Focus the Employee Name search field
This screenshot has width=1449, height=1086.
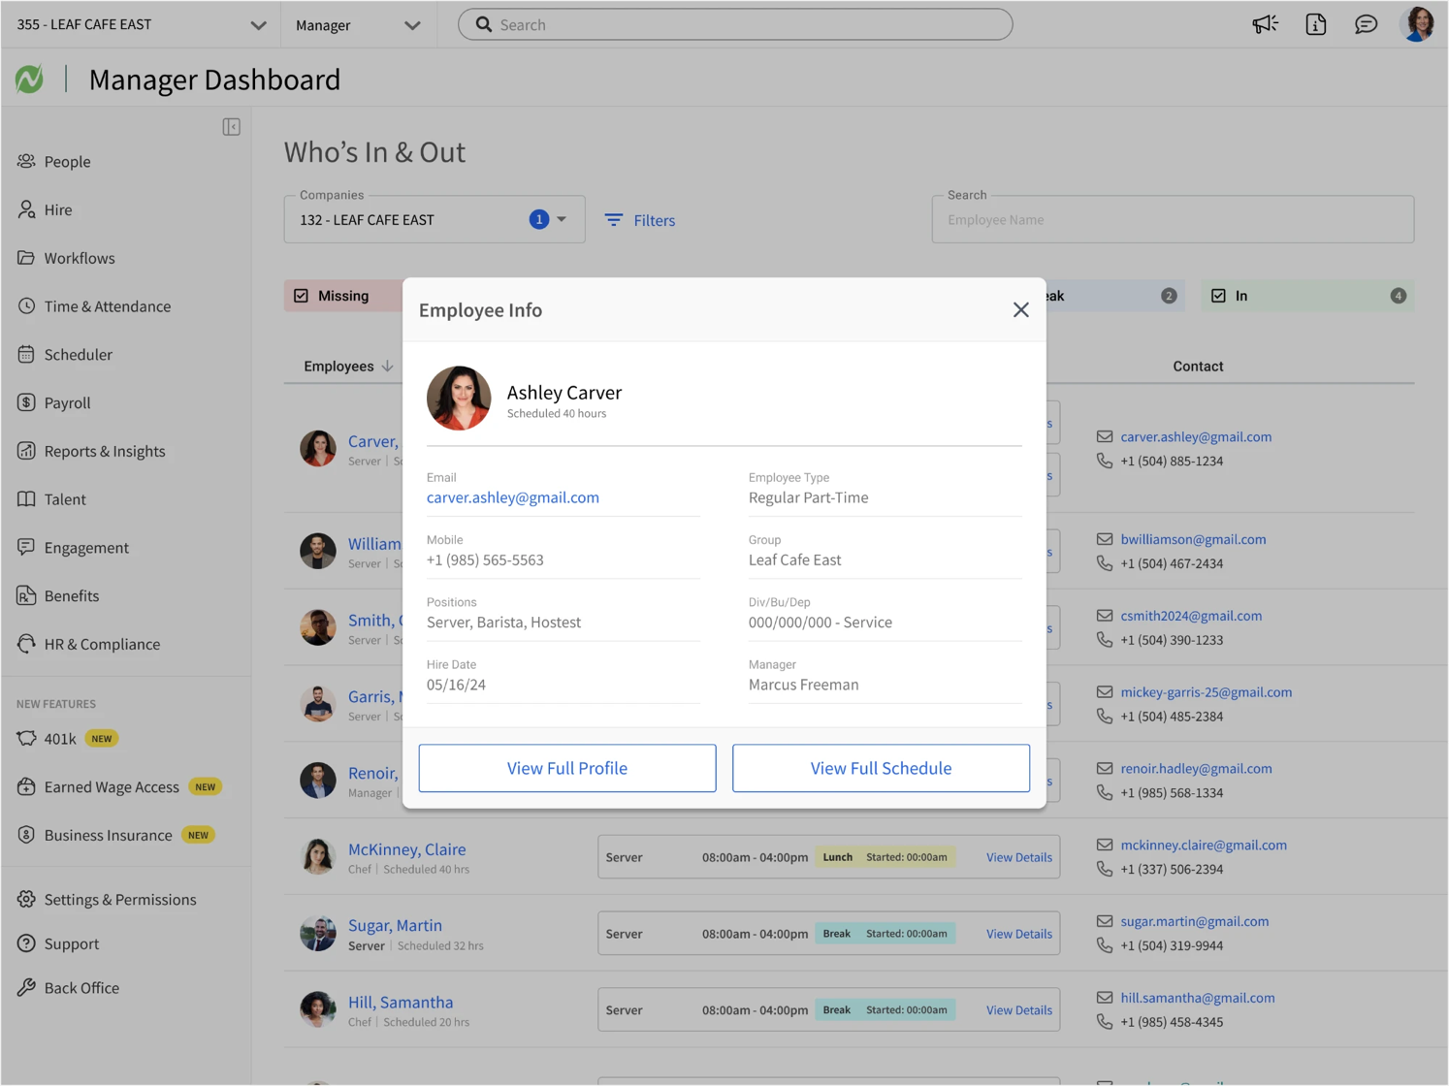(x=1173, y=219)
